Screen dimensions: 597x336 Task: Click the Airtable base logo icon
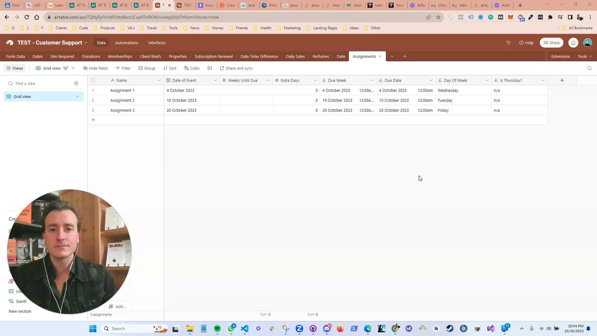click(10, 42)
